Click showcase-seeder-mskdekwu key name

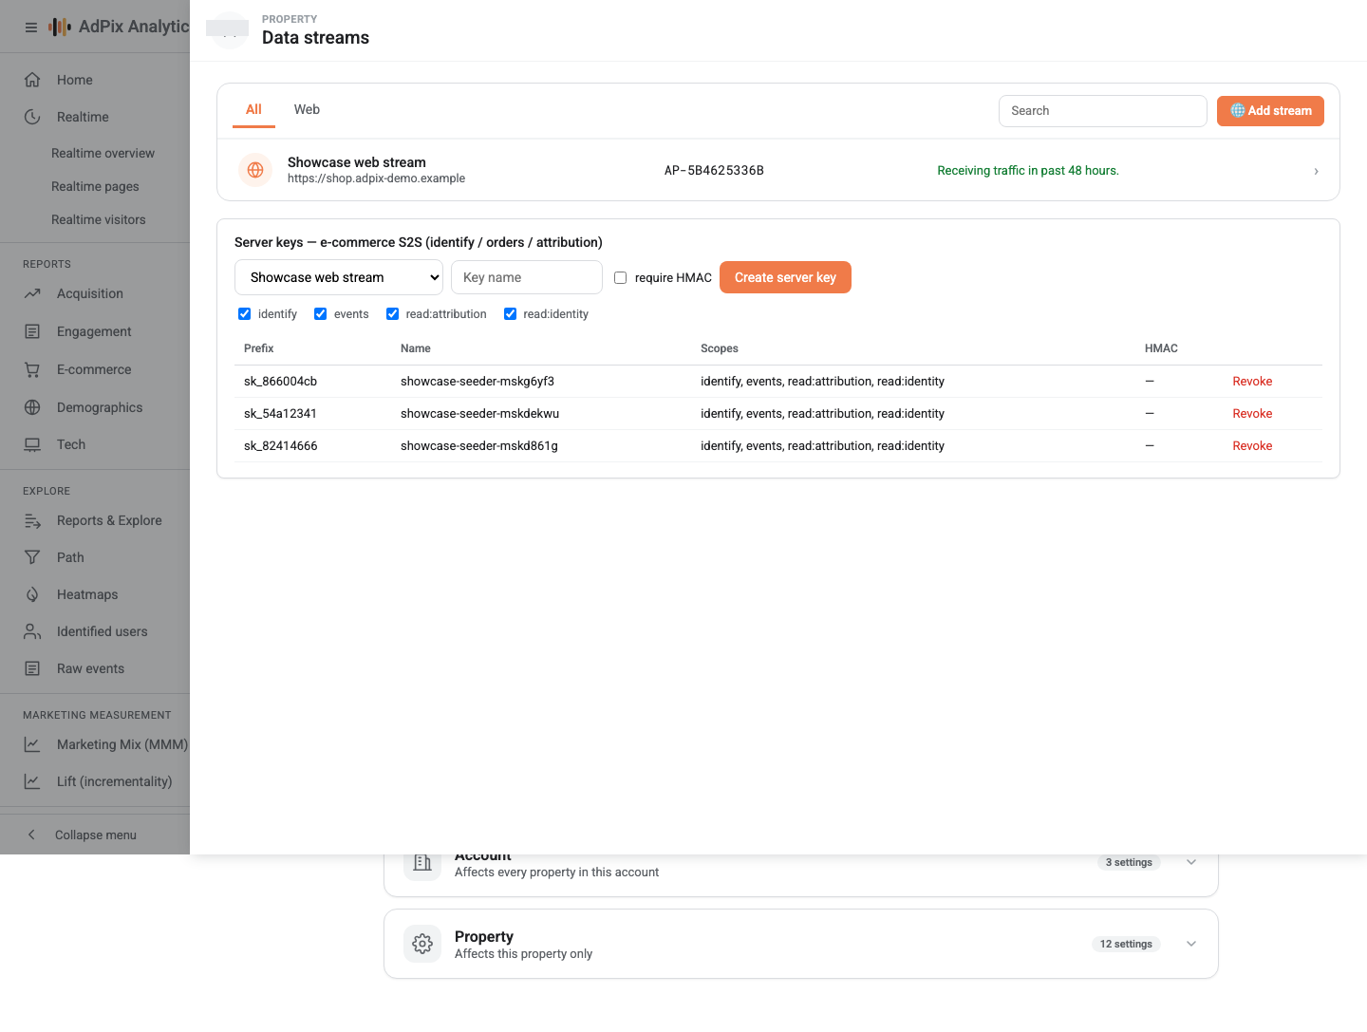(x=479, y=414)
